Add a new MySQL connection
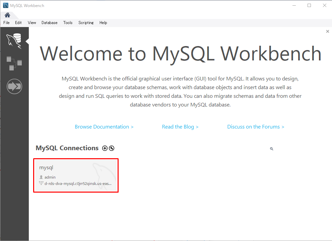This screenshot has height=241, width=332. [105, 148]
